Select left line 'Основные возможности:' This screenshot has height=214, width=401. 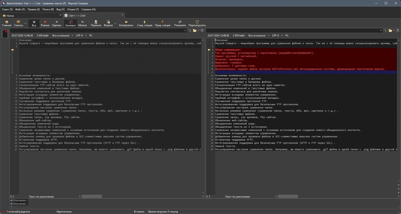35,75
